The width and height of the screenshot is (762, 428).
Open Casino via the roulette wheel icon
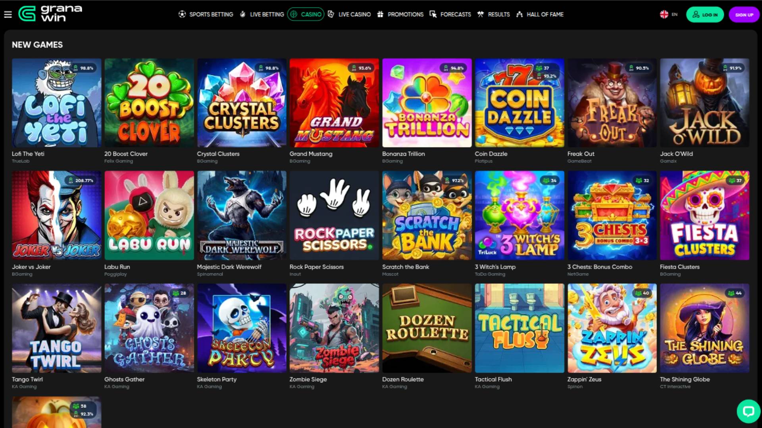click(x=293, y=14)
